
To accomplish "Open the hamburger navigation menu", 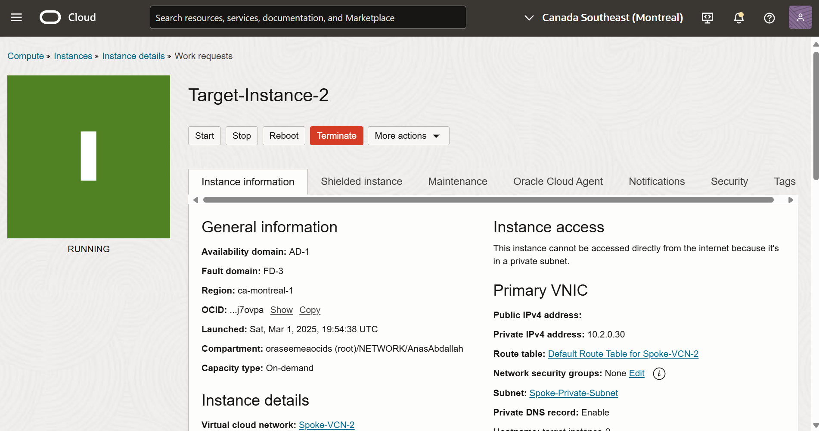I will coord(16,17).
